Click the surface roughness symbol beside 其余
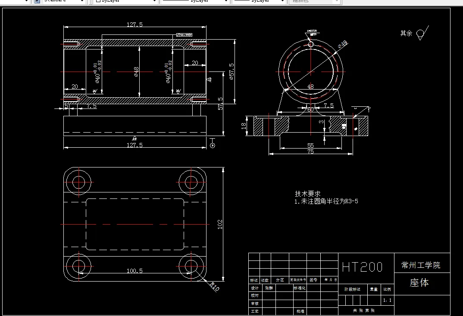Image resolution: width=463 pixels, height=316 pixels. [420, 32]
